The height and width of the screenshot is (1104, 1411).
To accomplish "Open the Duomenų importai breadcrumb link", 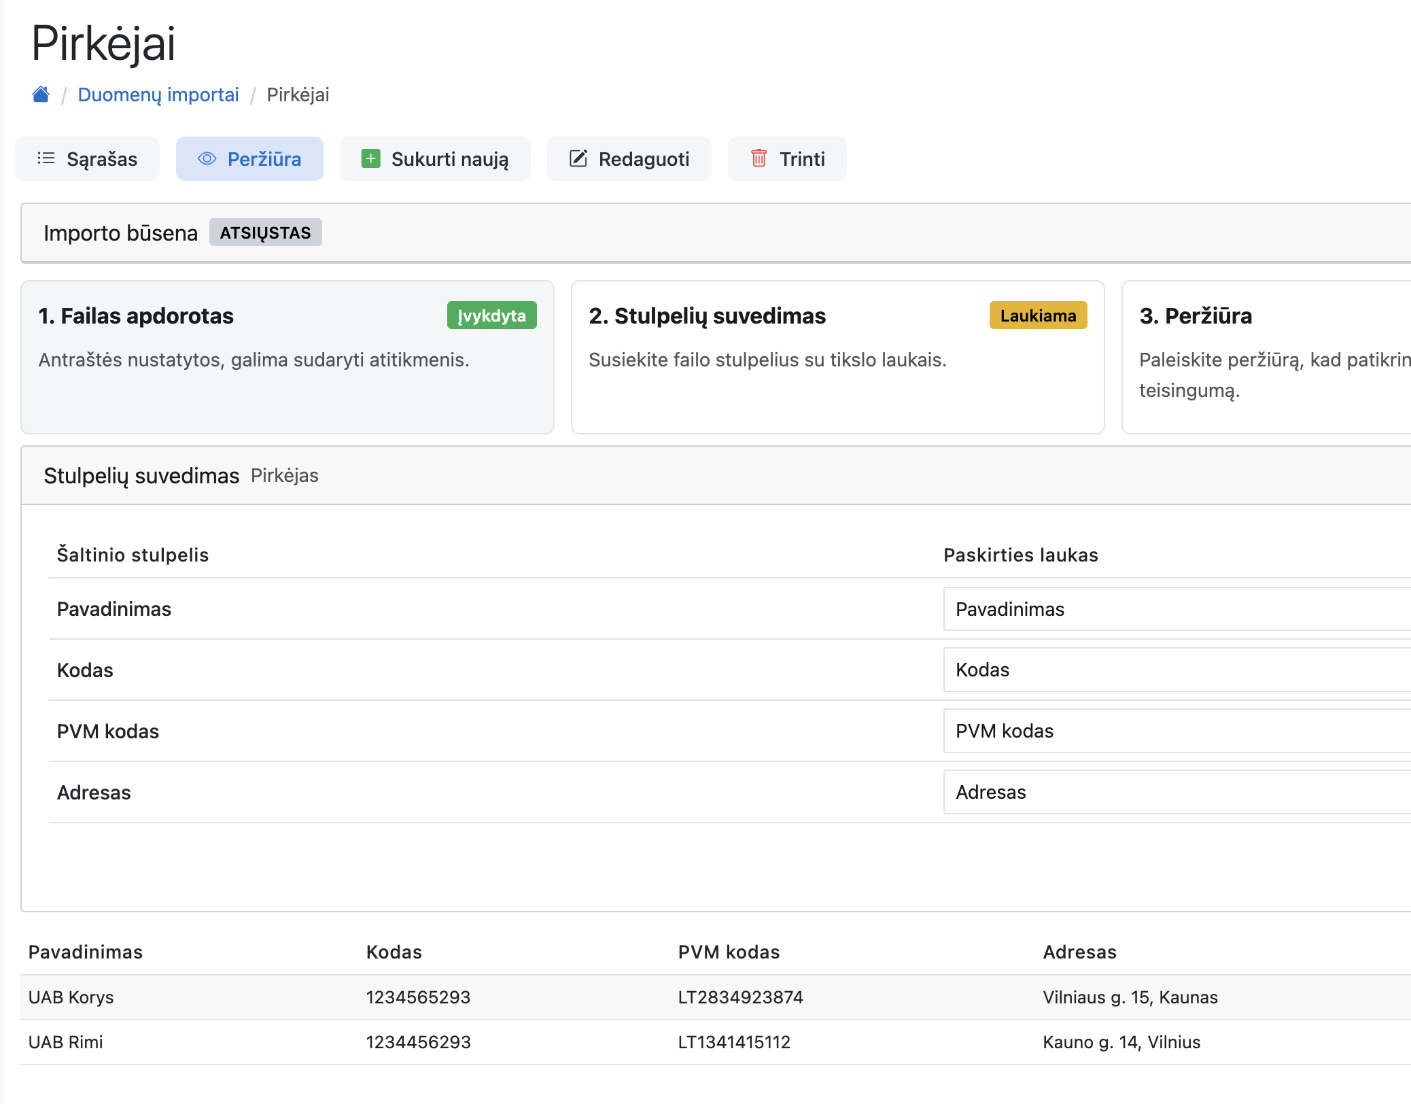I will (x=158, y=94).
